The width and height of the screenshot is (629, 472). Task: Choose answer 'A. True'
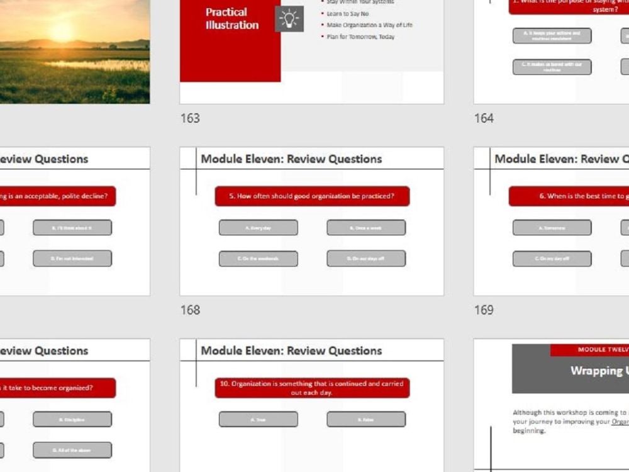pyautogui.click(x=259, y=419)
